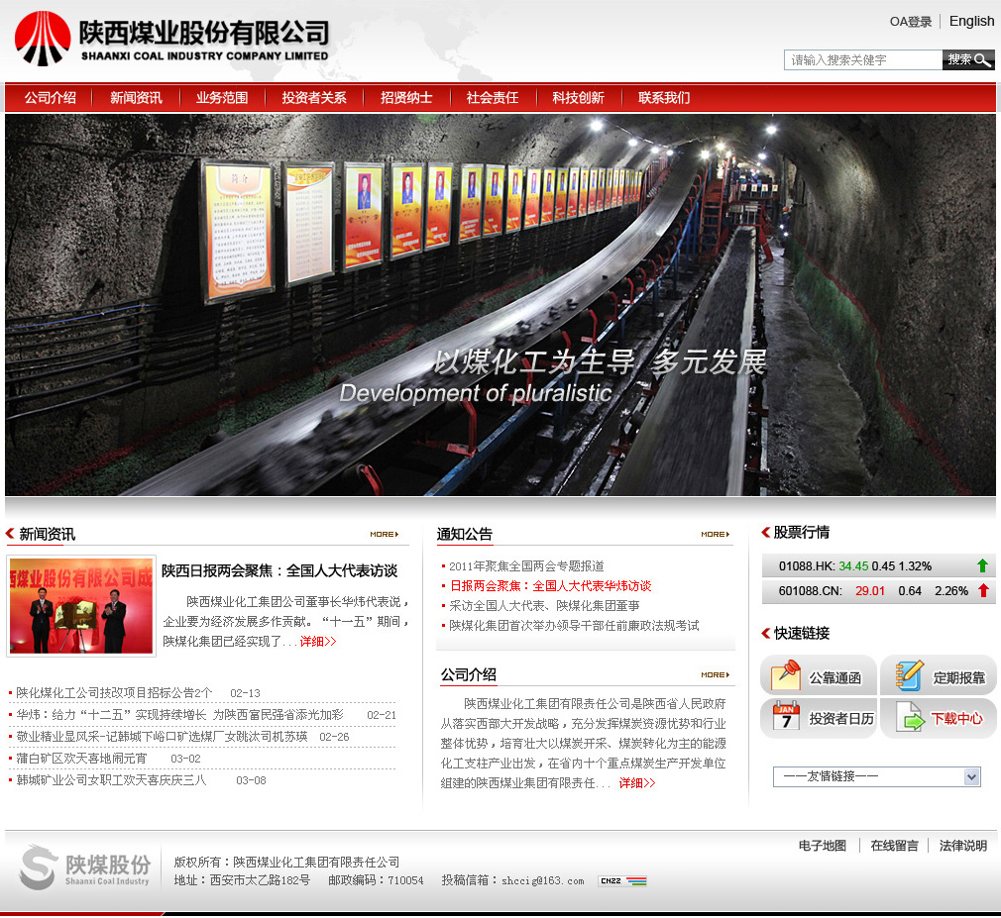Click the notebook with pencil icon
Viewport: 1001px width, 918px height.
(908, 675)
